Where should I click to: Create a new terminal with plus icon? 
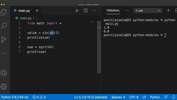tap(168, 11)
